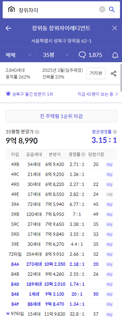Click the 해당 tag in 84A row
The width and height of the screenshot is (122, 318).
point(109,264)
